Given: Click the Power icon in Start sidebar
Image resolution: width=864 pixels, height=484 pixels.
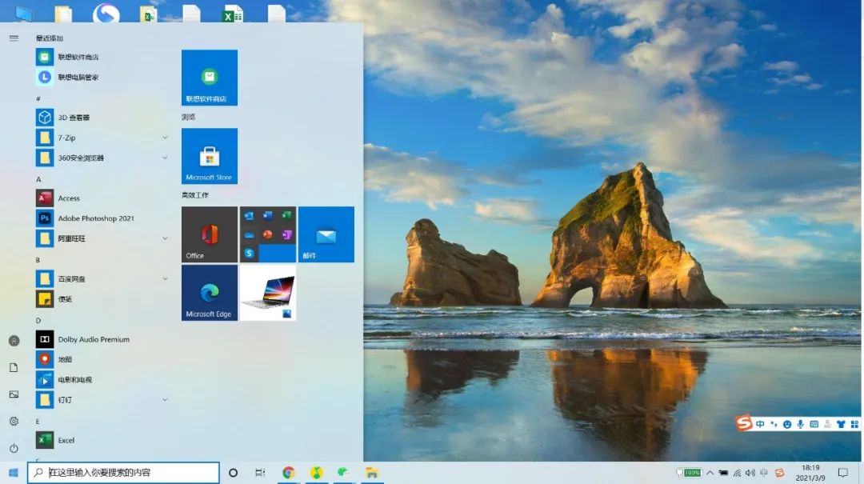Looking at the screenshot, I should [x=14, y=448].
